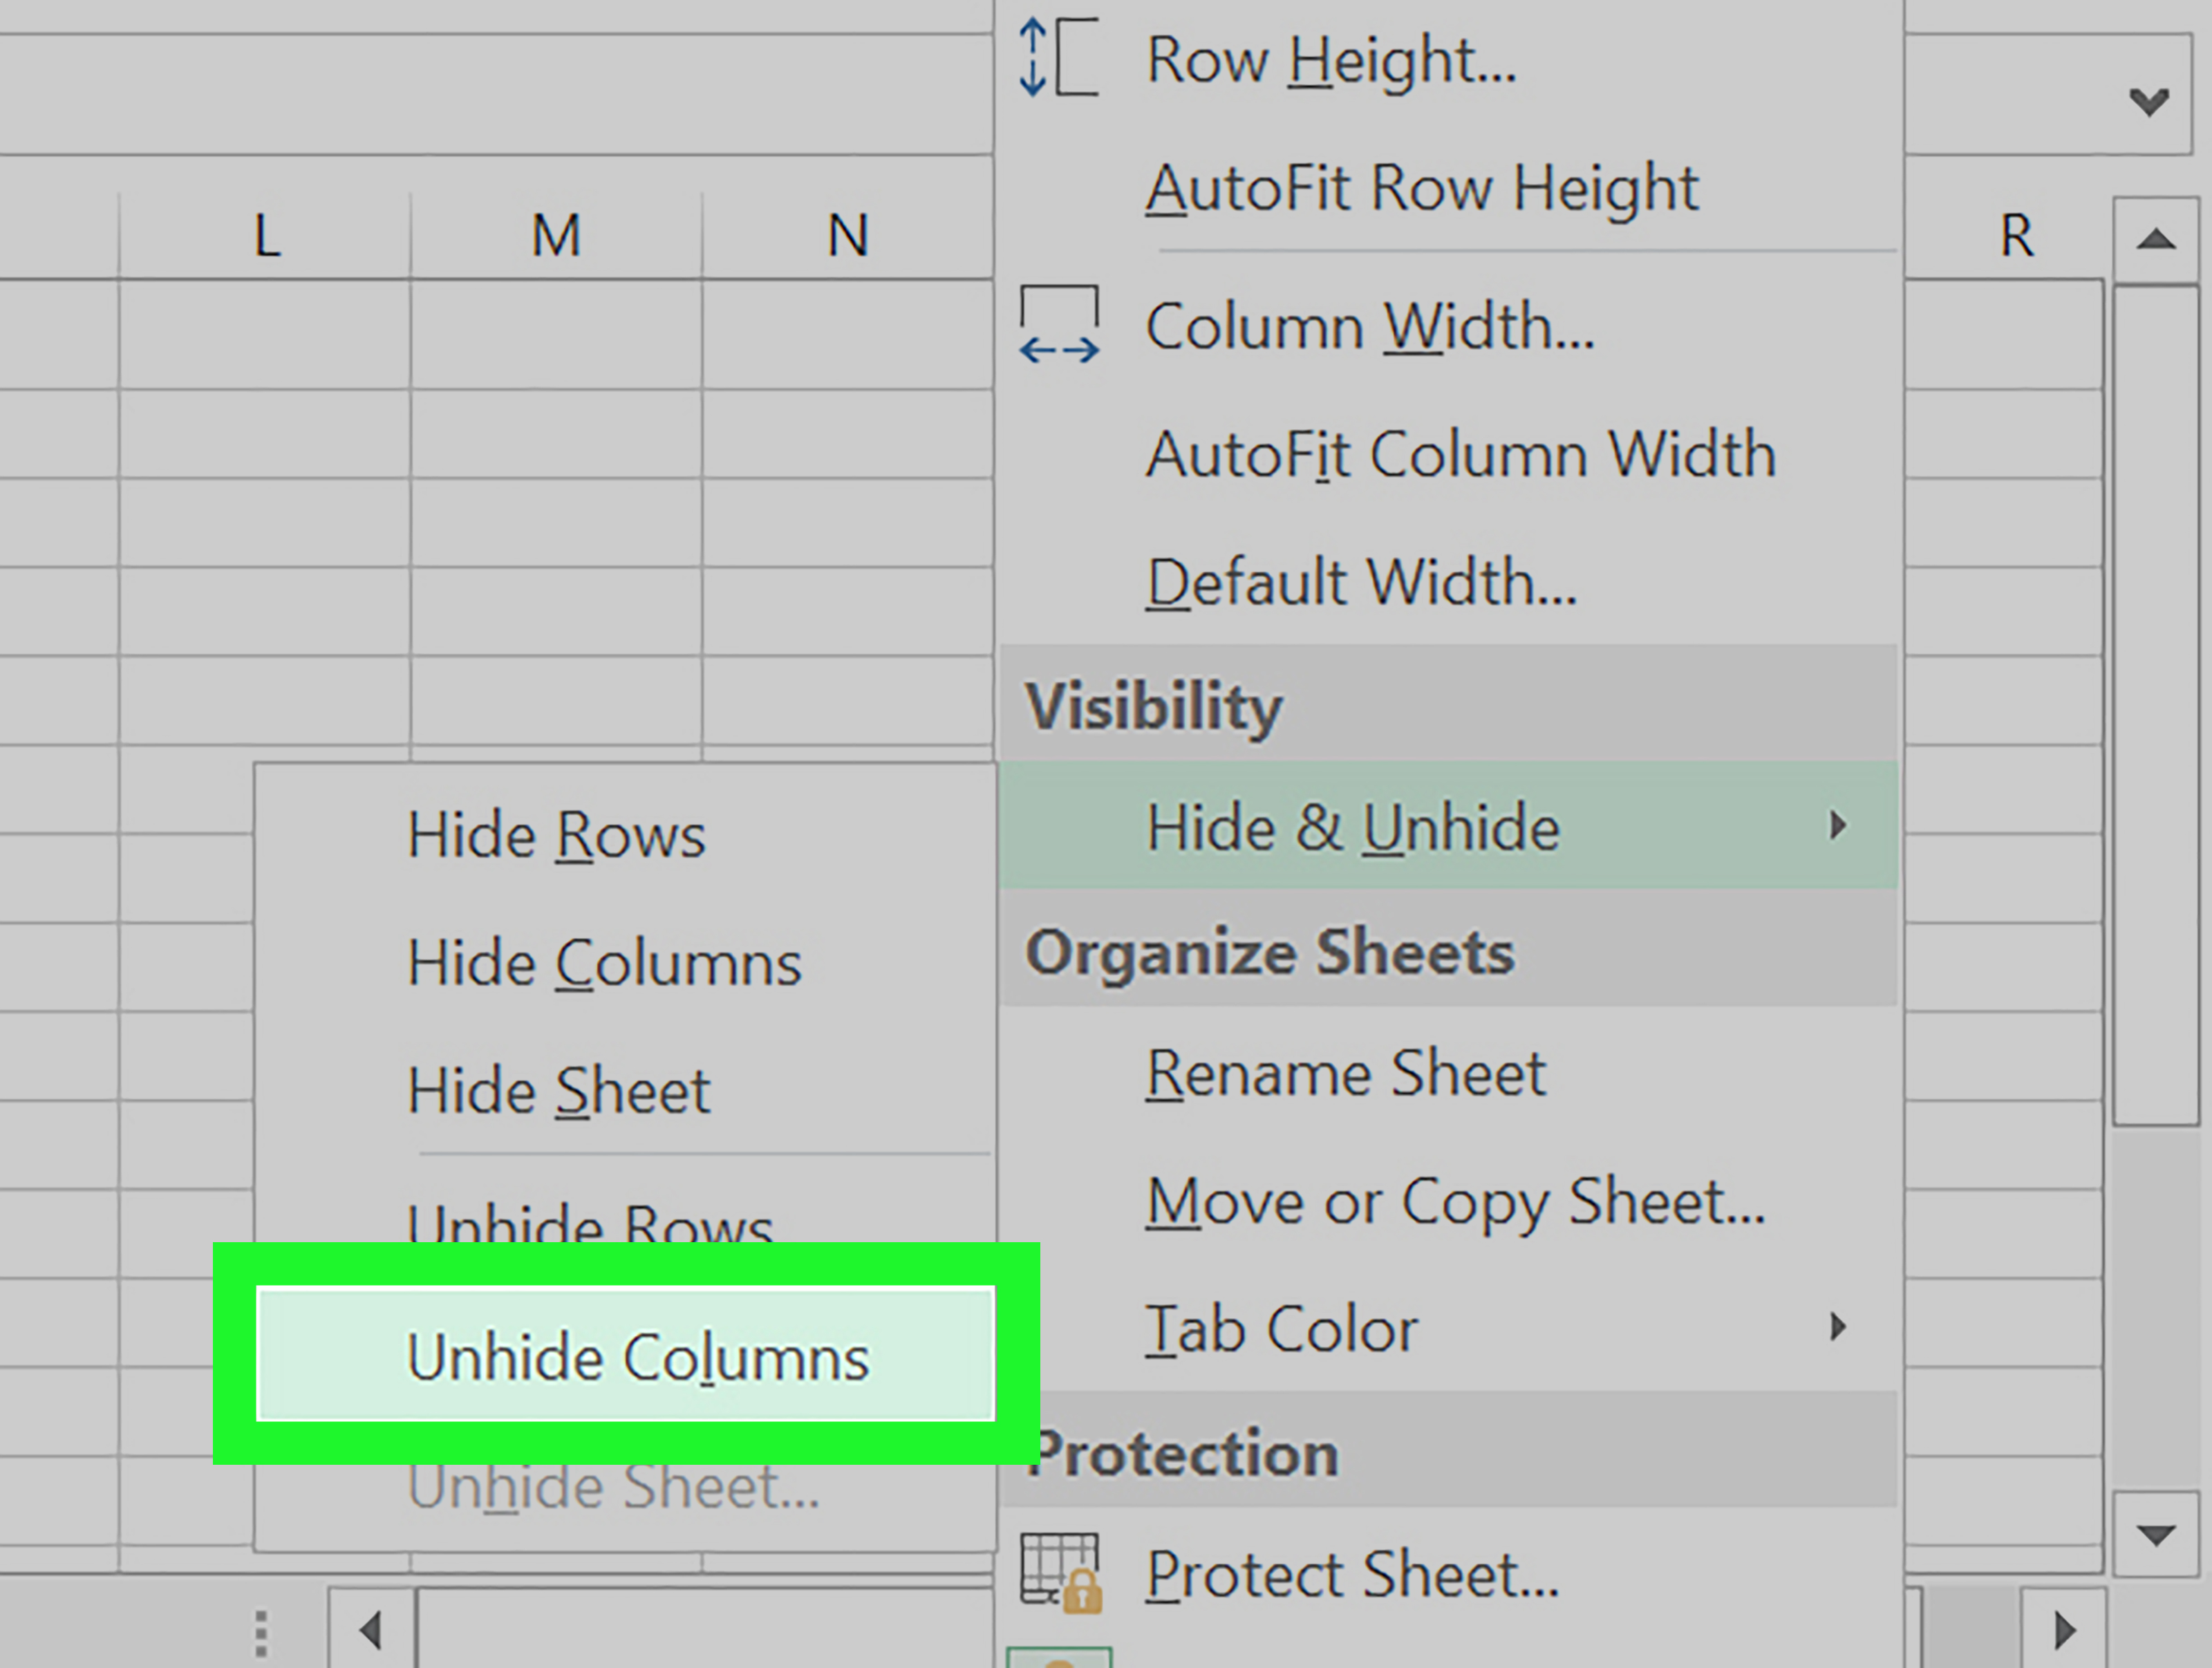This screenshot has height=1668, width=2212.
Task: Choose Hide Columns option
Action: [x=626, y=962]
